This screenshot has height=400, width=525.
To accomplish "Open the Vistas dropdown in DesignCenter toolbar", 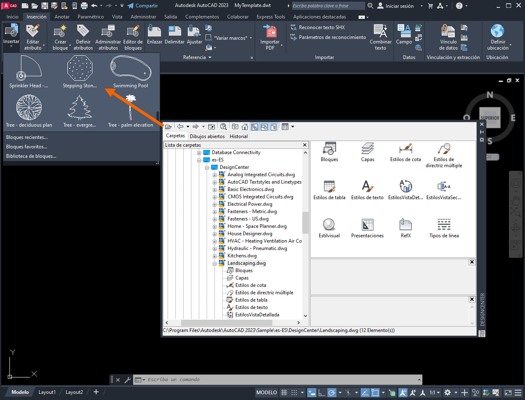I will pos(292,127).
